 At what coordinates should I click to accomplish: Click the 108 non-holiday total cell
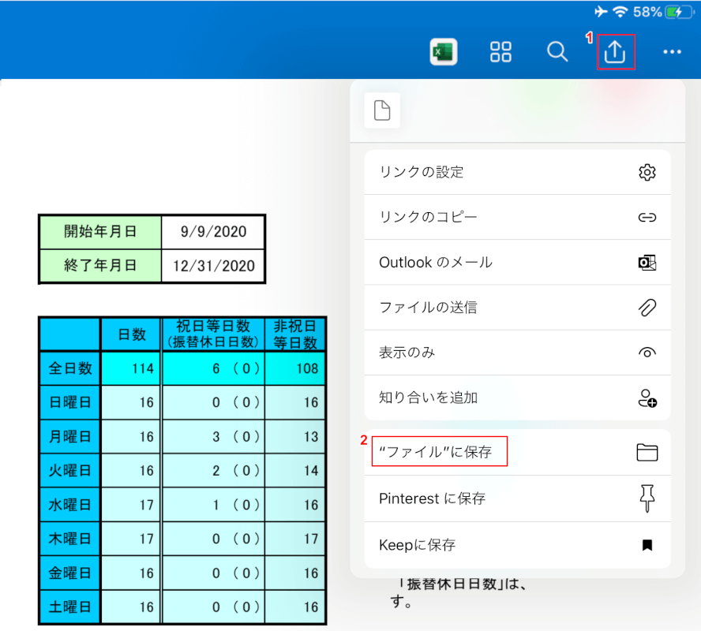(x=295, y=368)
